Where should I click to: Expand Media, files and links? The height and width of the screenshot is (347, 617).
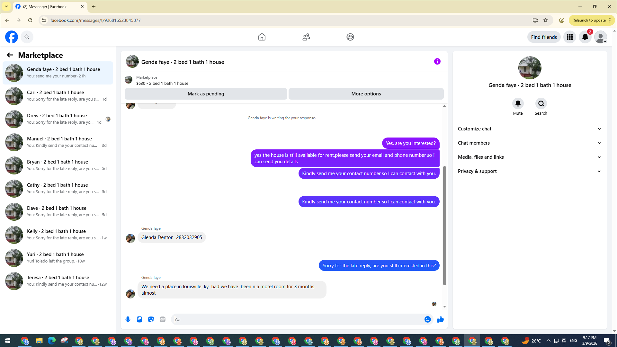[x=529, y=157]
